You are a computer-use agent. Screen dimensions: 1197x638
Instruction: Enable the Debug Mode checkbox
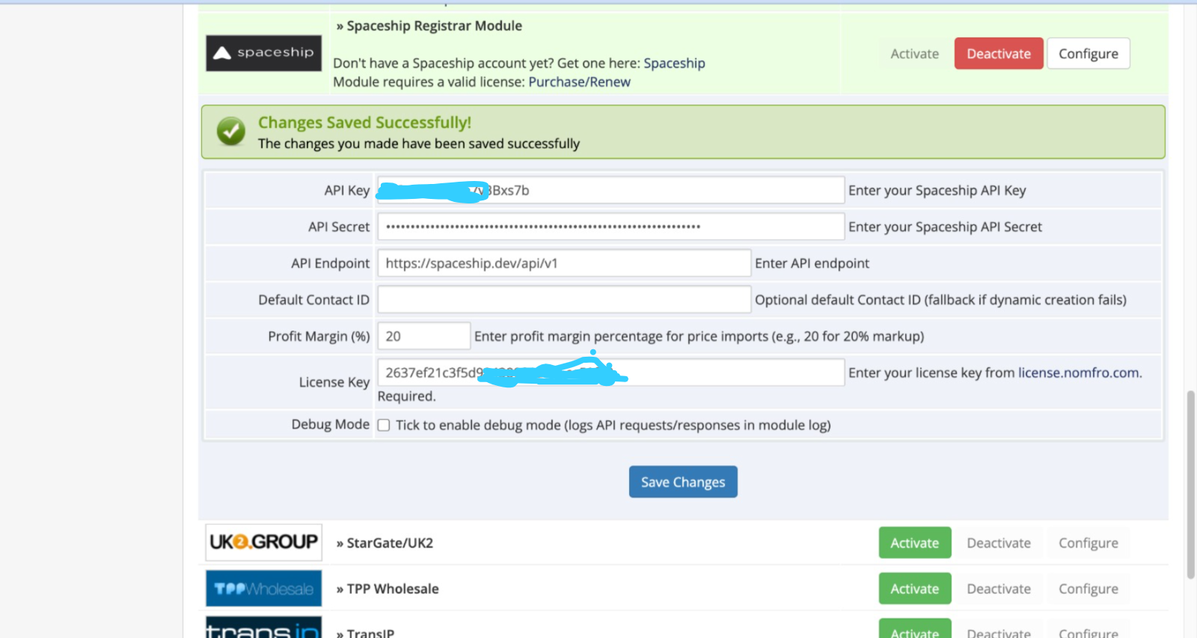(x=384, y=426)
